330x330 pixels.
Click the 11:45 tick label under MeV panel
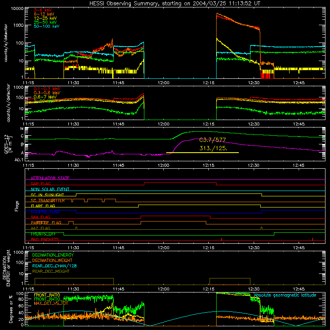coord(118,124)
